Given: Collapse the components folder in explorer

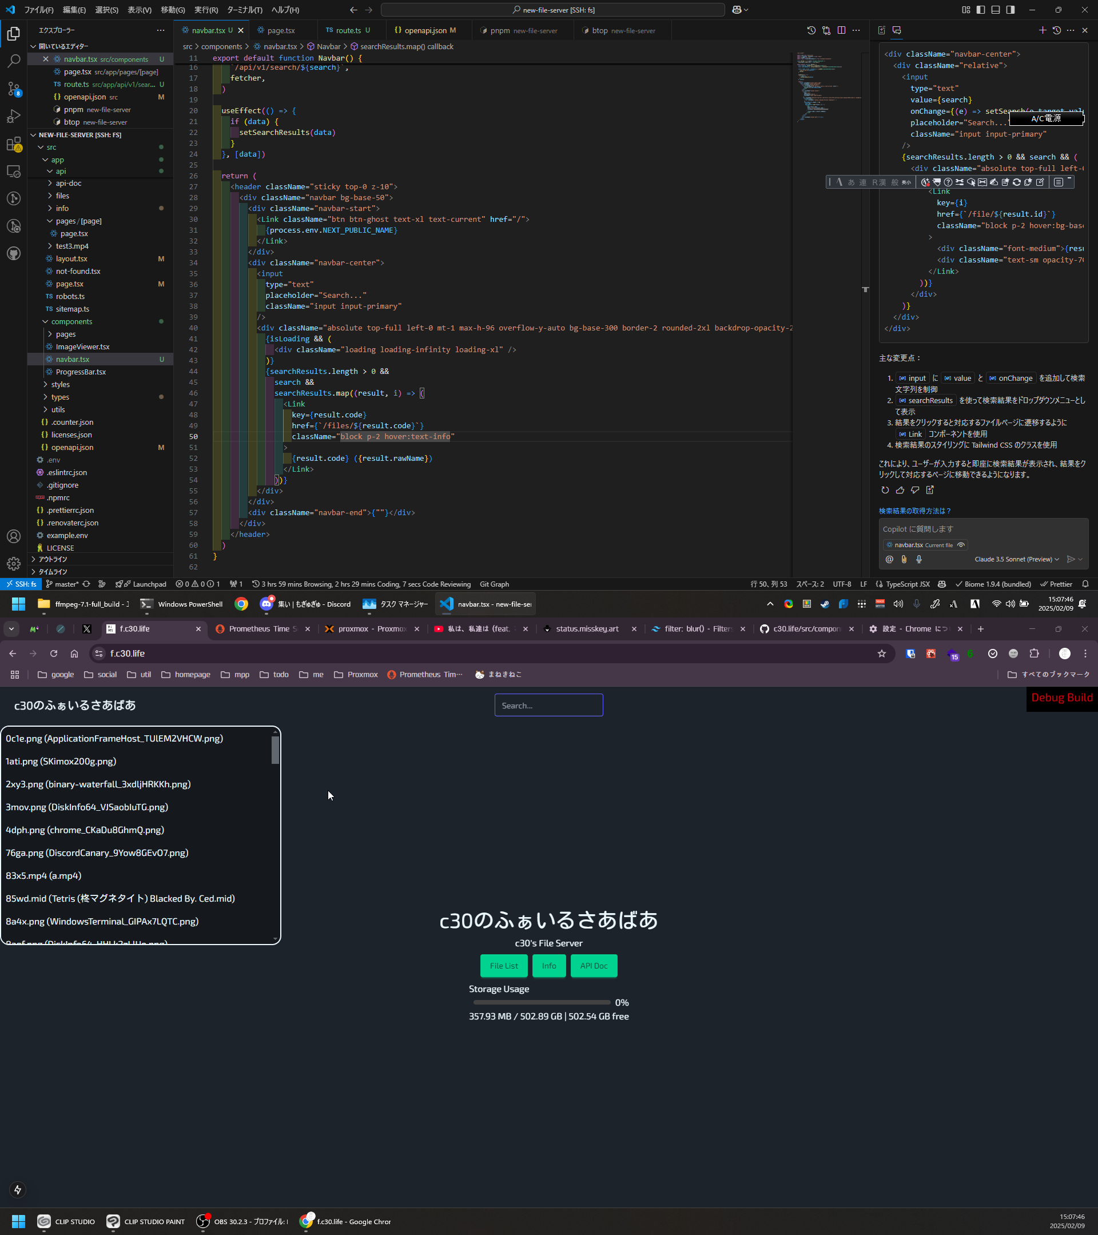Looking at the screenshot, I should [x=71, y=321].
